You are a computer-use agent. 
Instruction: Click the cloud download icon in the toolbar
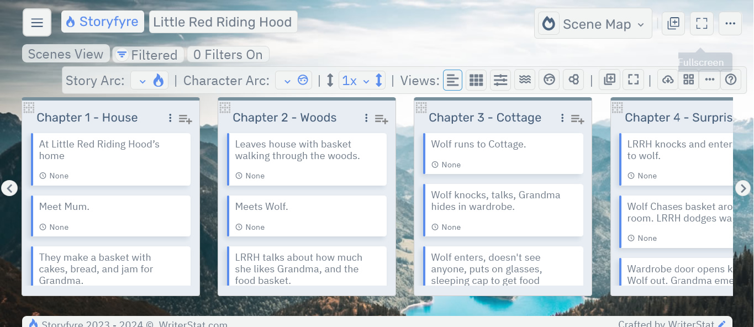pos(667,80)
